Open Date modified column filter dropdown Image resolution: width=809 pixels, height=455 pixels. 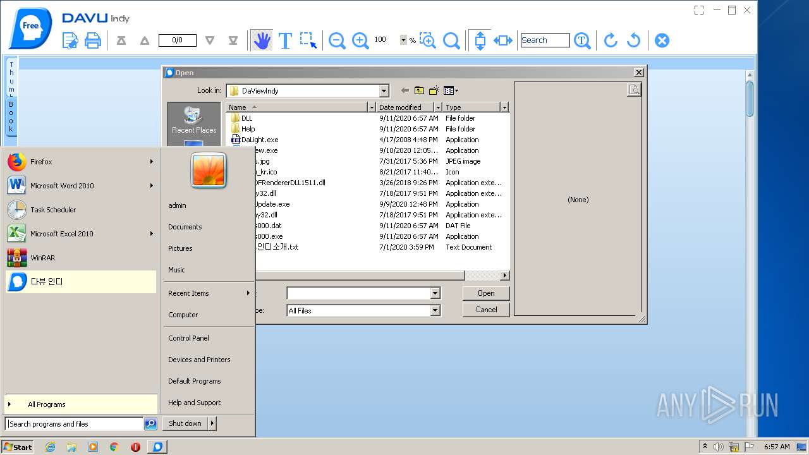pyautogui.click(x=437, y=107)
